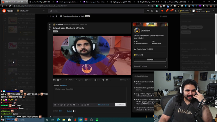
Task: Upvote arrow beside the post title
Action: click(x=50, y=25)
